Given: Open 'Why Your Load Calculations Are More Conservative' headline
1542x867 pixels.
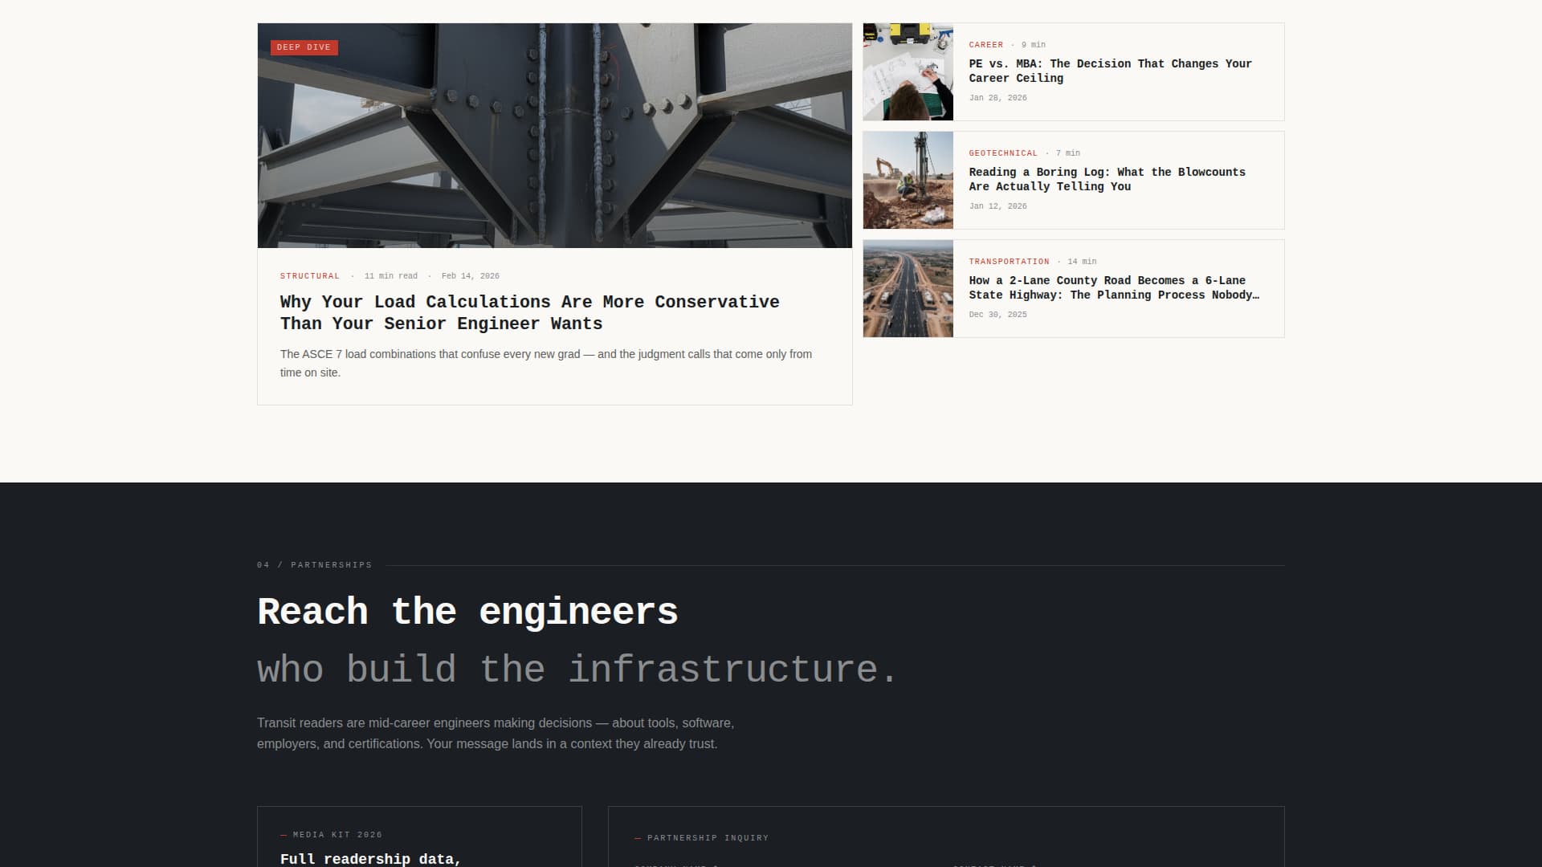Looking at the screenshot, I should [x=529, y=312].
